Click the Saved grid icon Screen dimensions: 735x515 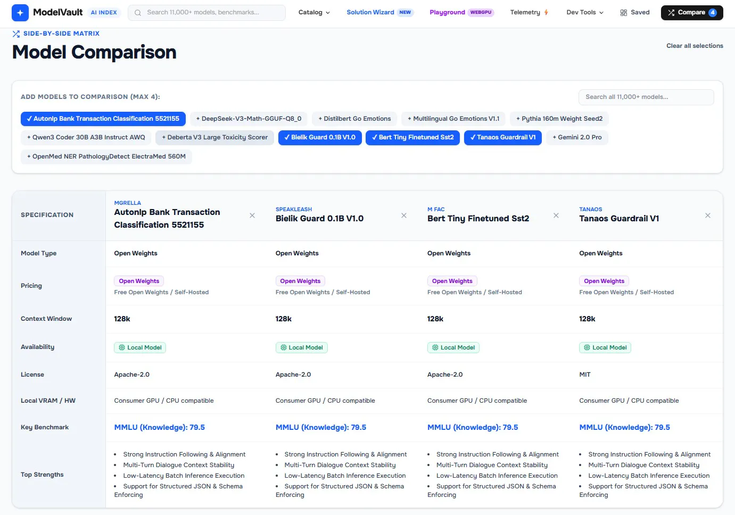[624, 13]
